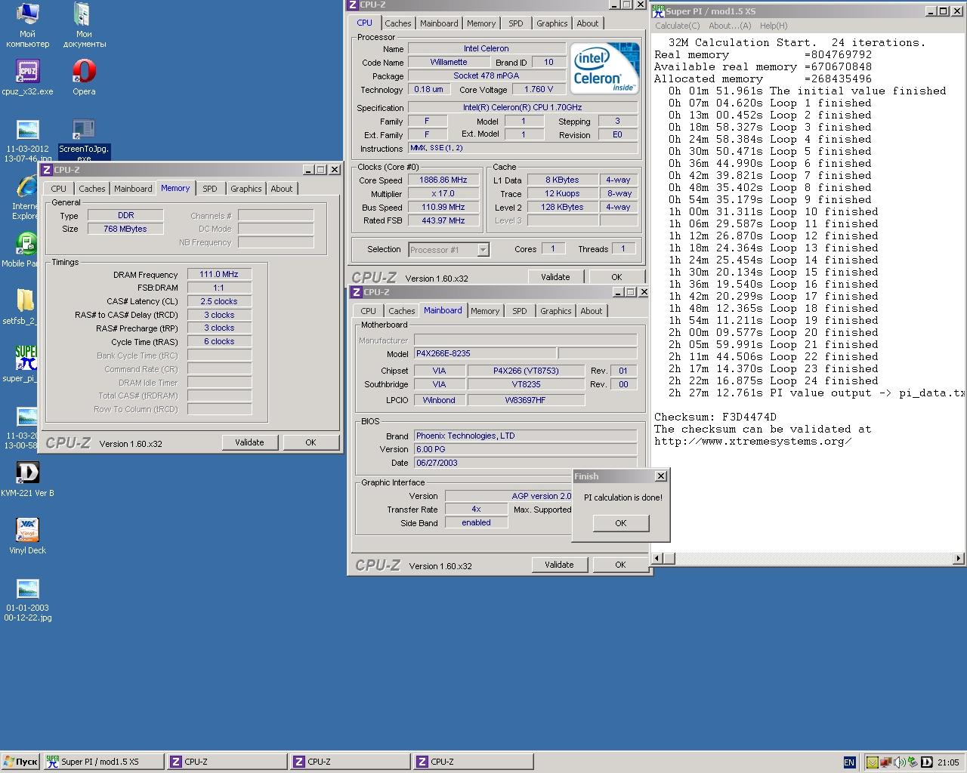Switch to SPD tab in CPU info window
Screen dimensions: 967x773
(x=515, y=23)
